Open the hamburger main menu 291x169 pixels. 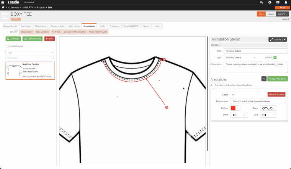click(3, 2)
